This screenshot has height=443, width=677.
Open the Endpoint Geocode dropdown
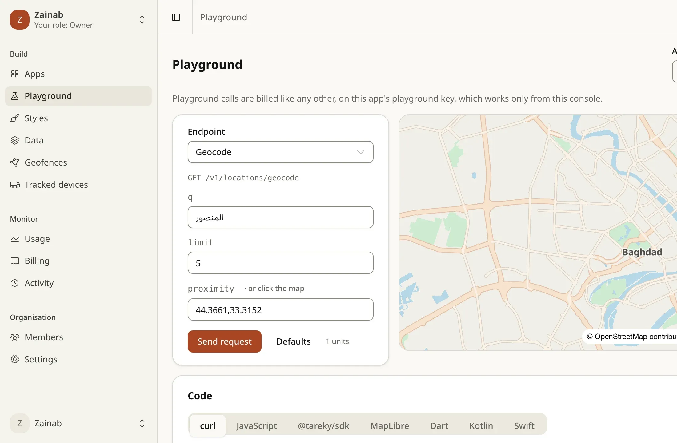pyautogui.click(x=280, y=152)
